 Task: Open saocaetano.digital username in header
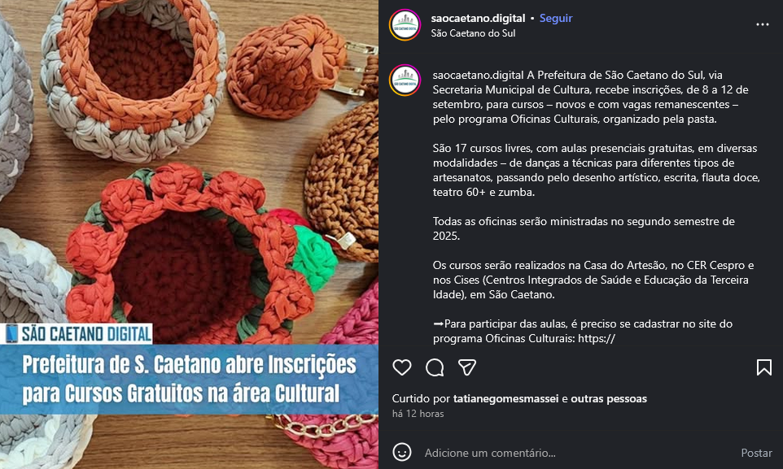[478, 18]
